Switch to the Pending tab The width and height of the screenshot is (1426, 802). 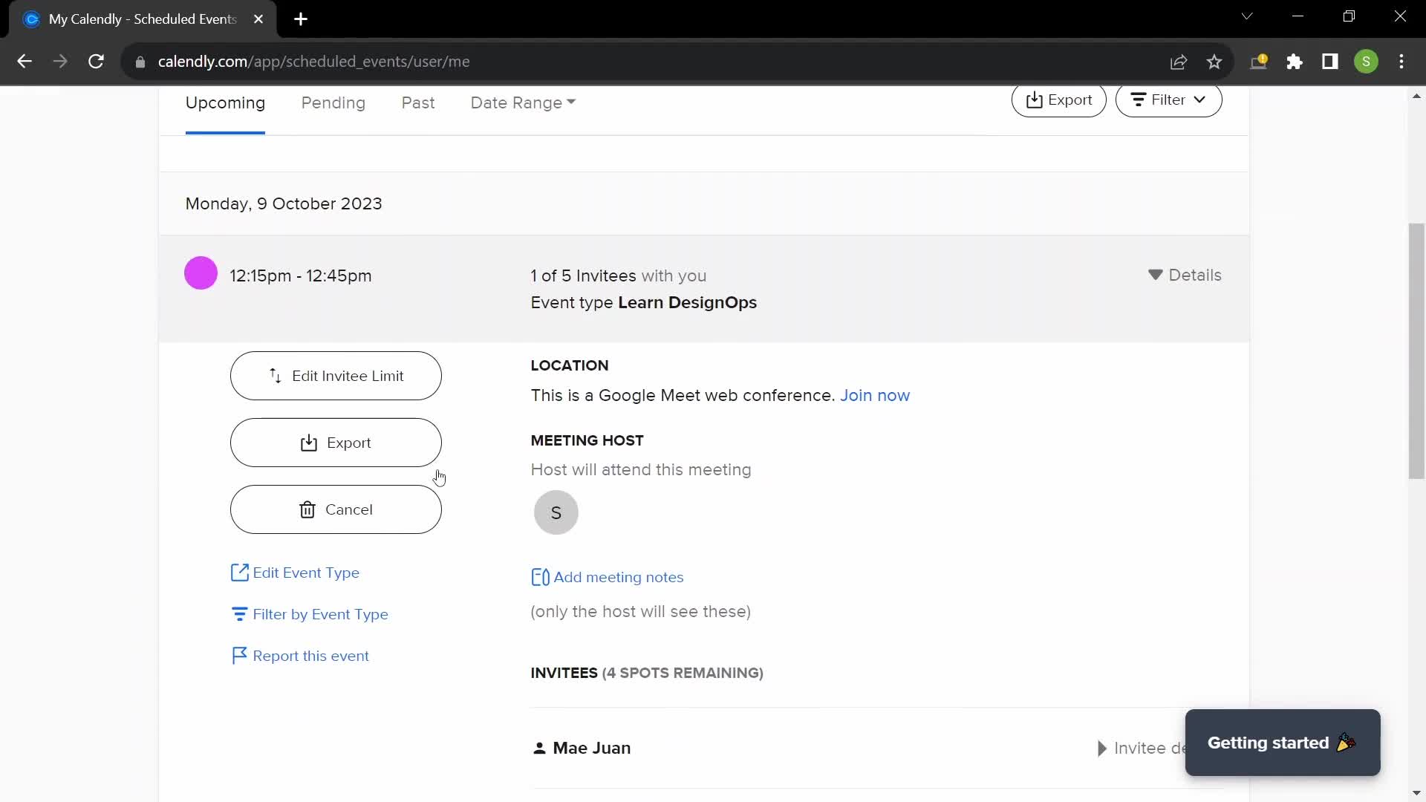click(333, 102)
